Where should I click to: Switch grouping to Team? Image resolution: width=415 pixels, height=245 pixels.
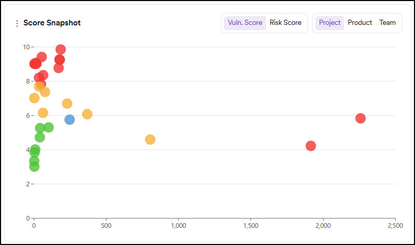(x=387, y=23)
